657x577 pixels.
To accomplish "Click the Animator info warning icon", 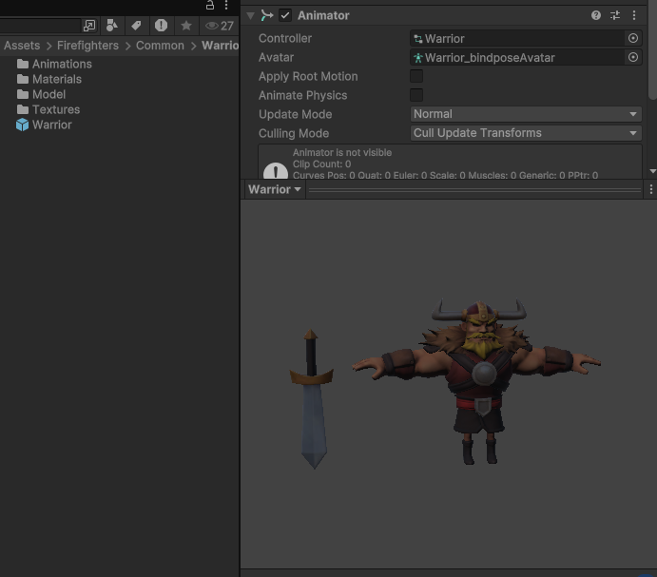I will tap(276, 171).
